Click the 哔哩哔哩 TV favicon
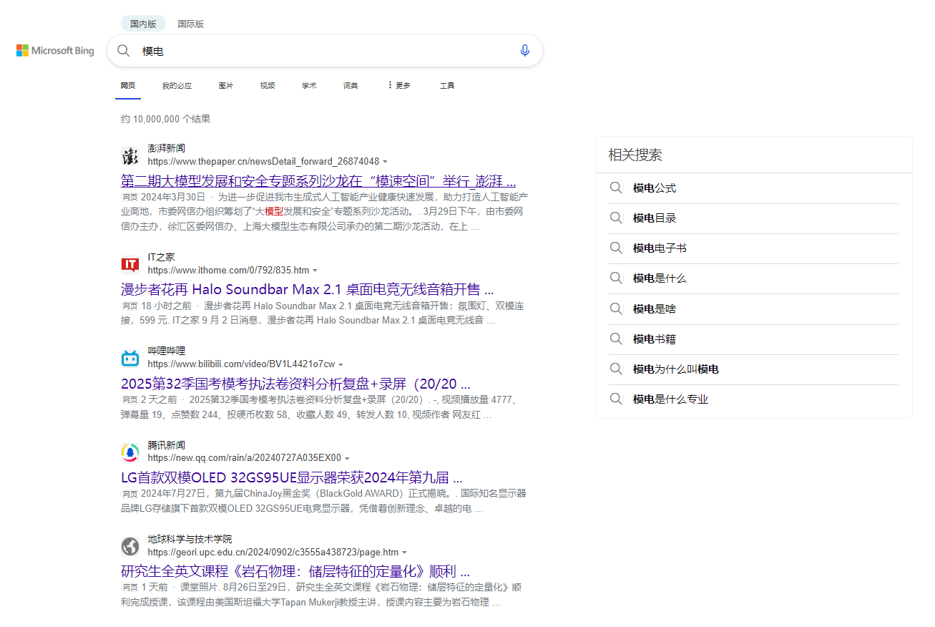The image size is (935, 627). pos(130,358)
